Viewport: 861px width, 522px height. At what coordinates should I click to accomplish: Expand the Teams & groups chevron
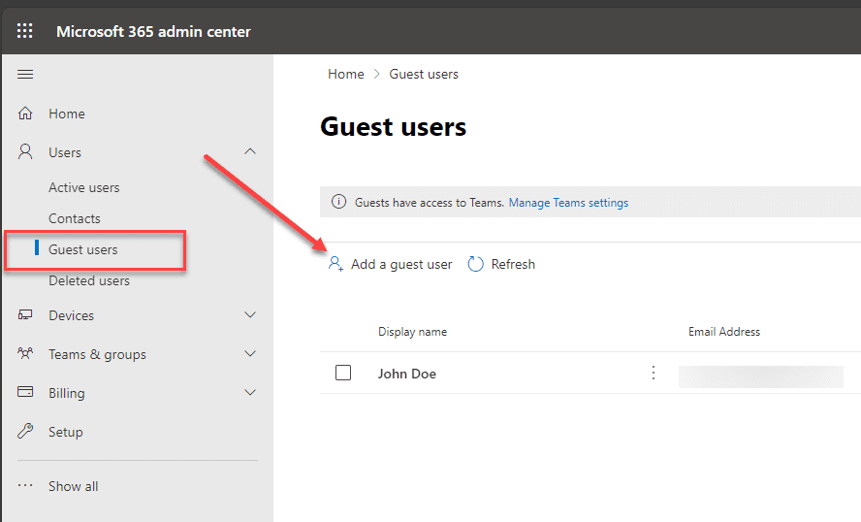pyautogui.click(x=250, y=353)
